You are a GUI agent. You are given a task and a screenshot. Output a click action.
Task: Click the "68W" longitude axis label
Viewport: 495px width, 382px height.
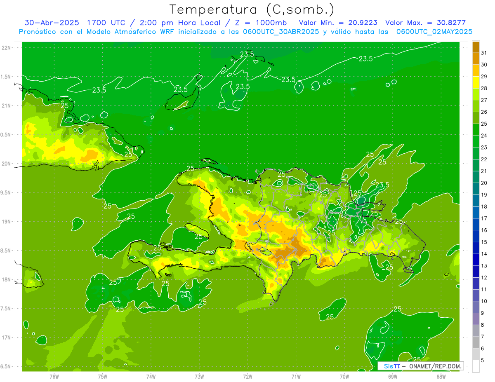click(441, 376)
